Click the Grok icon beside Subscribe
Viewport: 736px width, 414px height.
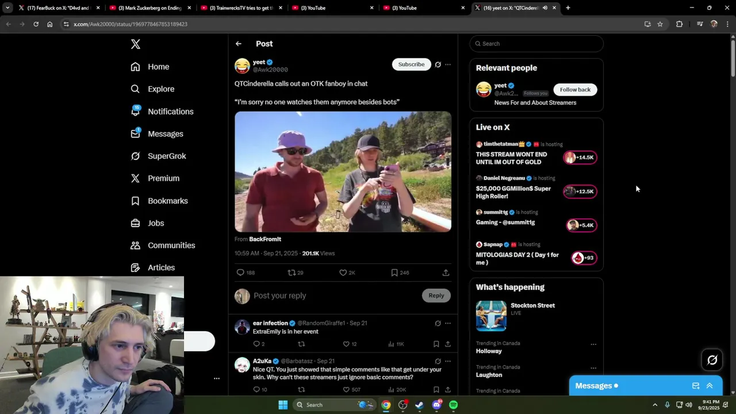tap(438, 64)
